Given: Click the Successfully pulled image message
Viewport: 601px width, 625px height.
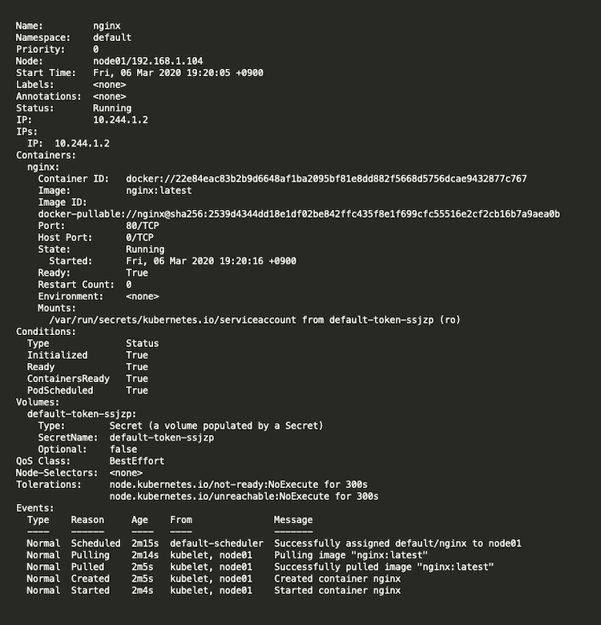Looking at the screenshot, I should (383, 567).
